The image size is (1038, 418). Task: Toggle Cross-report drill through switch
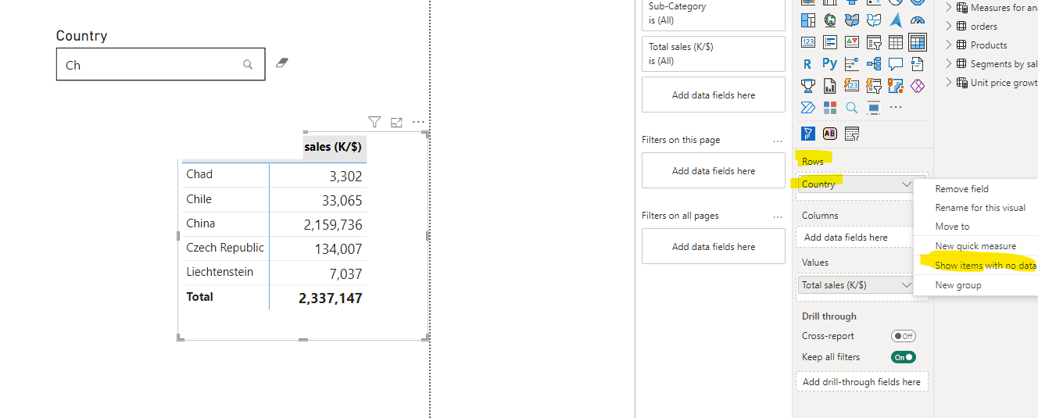click(904, 336)
